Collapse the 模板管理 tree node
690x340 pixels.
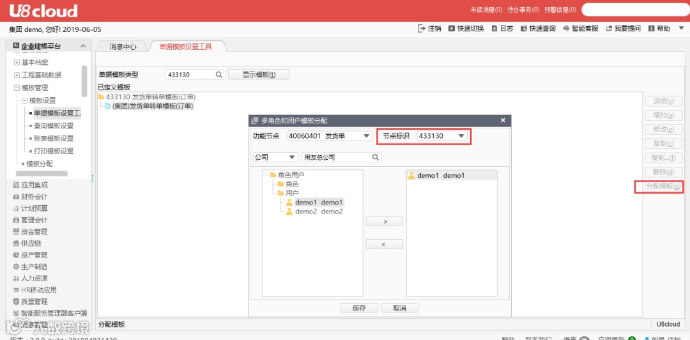[x=17, y=88]
